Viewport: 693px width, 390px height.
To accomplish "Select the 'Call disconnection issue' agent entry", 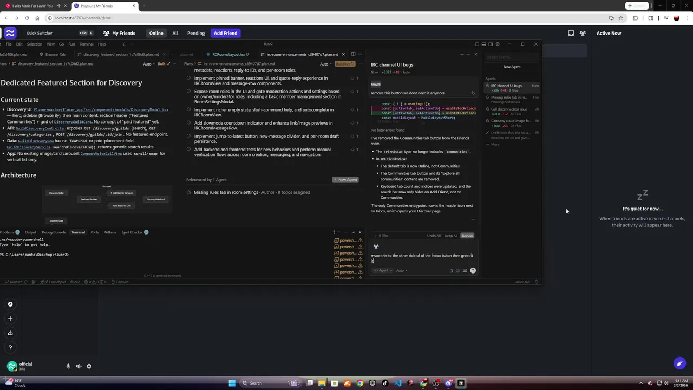I will point(512,111).
